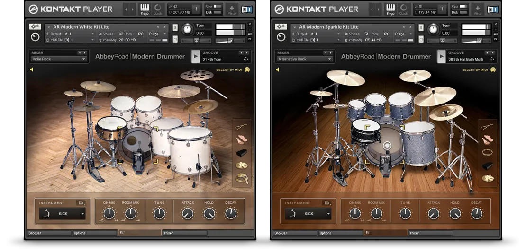The width and height of the screenshot is (526, 252).
Task: Toggle the AUX button in White Kit header
Action: pos(250,34)
